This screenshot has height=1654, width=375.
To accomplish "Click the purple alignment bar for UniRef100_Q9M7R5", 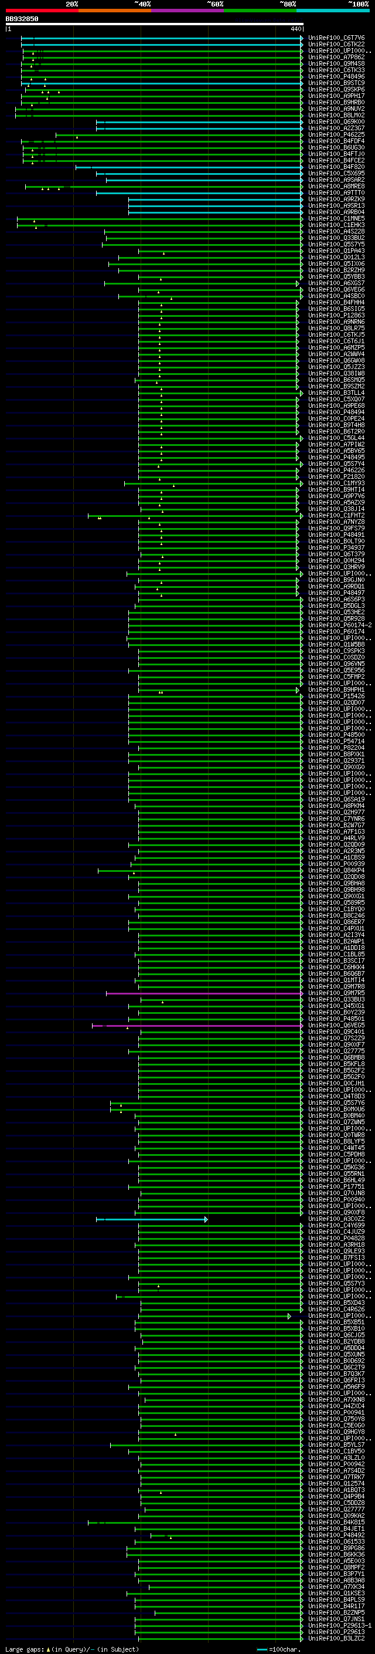I will [204, 993].
